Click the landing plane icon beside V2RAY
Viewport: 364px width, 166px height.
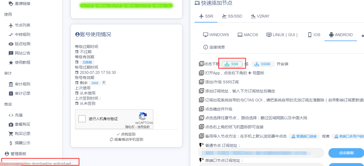[x=253, y=16]
